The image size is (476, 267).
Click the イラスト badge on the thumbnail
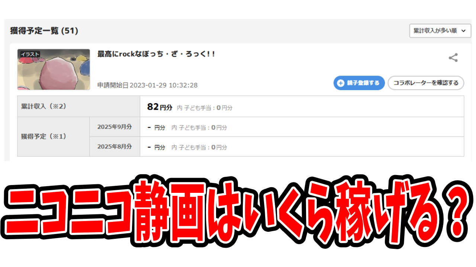(29, 54)
